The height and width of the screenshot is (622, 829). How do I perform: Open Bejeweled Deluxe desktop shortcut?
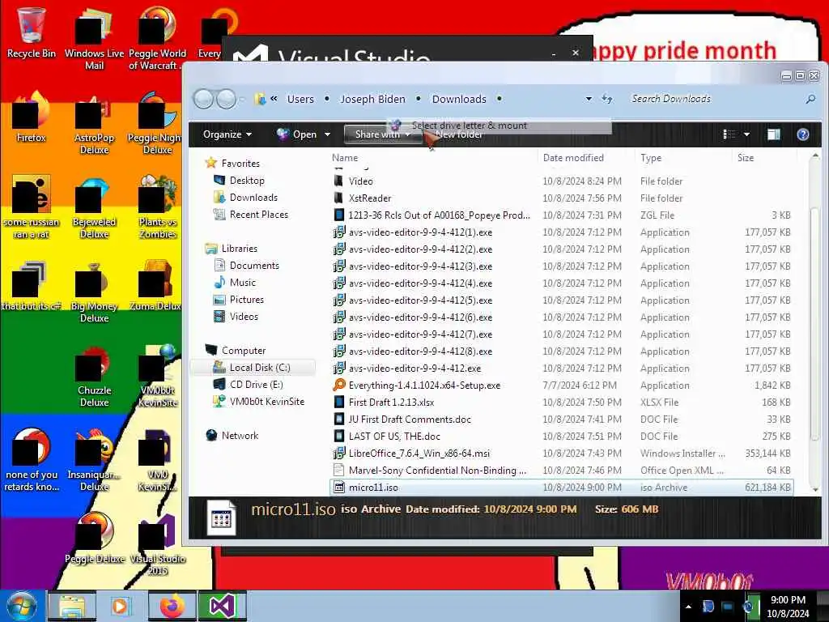coord(94,207)
